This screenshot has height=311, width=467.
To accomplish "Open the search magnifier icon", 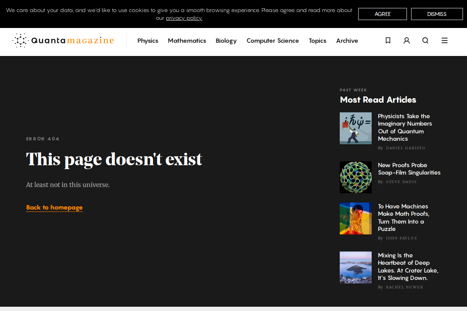I will (x=425, y=40).
